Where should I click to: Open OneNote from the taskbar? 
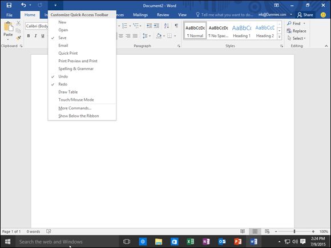coord(206,242)
